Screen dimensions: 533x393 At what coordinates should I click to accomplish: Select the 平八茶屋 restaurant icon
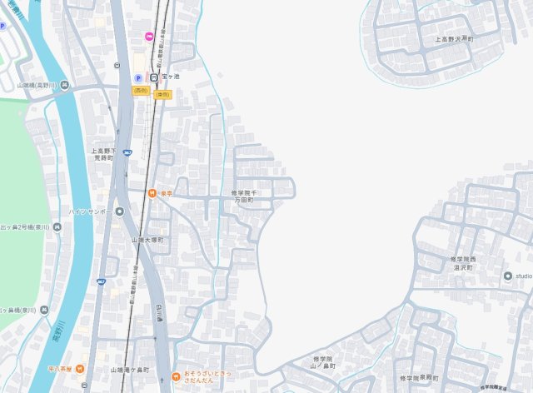80,369
